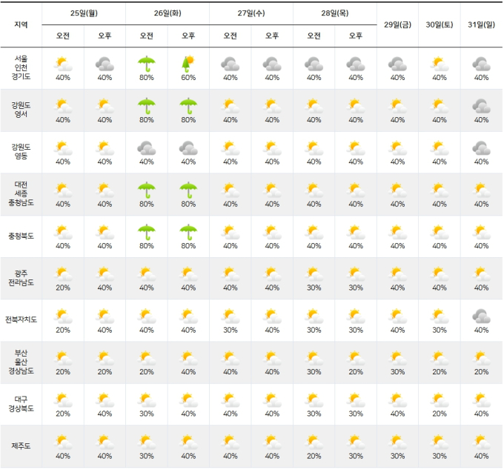
Task: Click the 26일(화) date header
Action: pyautogui.click(x=168, y=13)
